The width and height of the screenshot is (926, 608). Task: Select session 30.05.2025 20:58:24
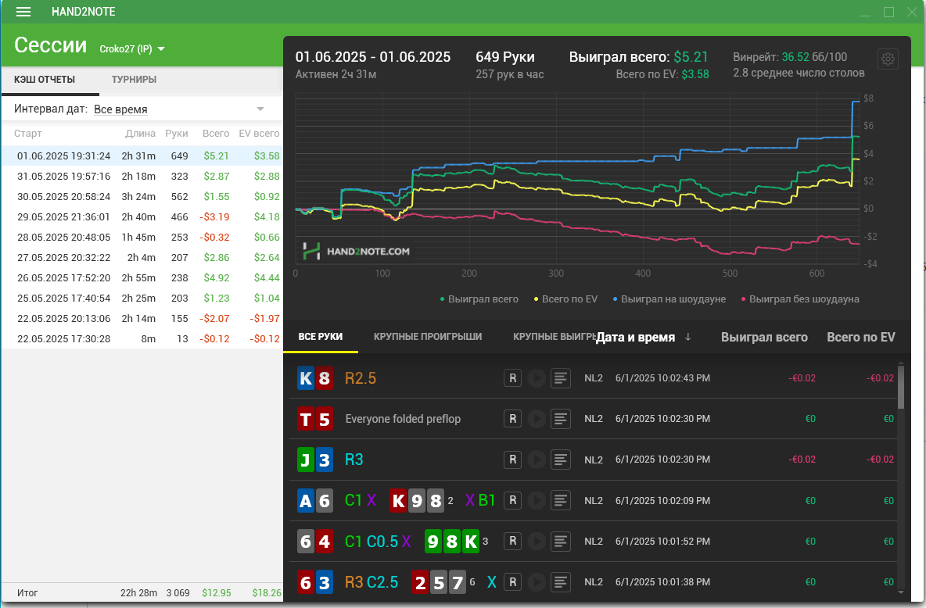tap(142, 197)
